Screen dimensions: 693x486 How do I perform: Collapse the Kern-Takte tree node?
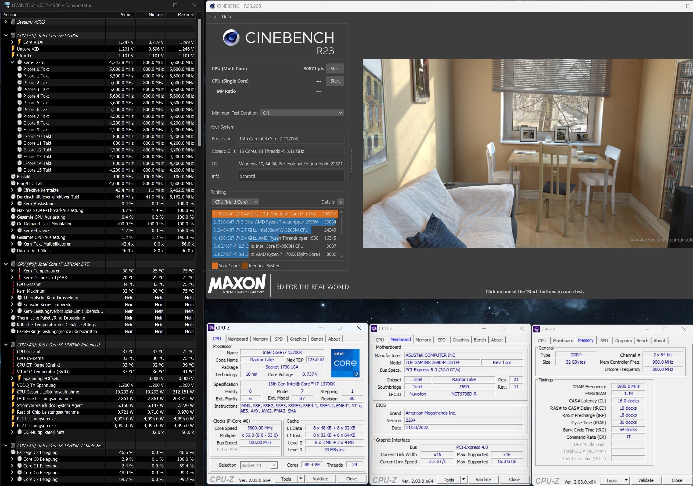(x=12, y=62)
